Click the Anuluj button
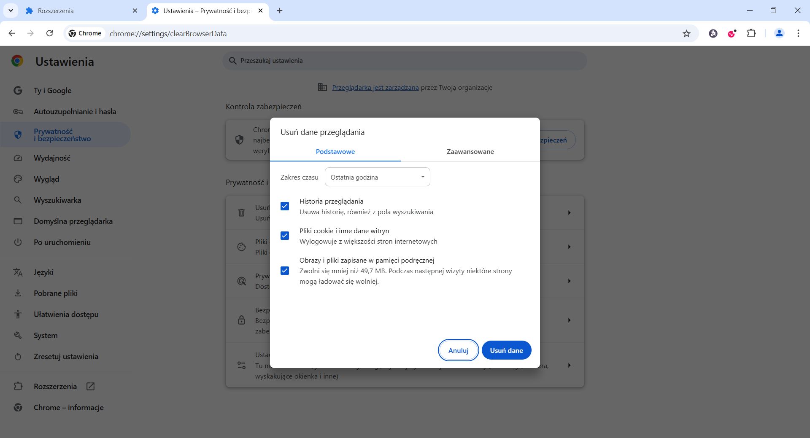The height and width of the screenshot is (438, 810). coord(458,350)
